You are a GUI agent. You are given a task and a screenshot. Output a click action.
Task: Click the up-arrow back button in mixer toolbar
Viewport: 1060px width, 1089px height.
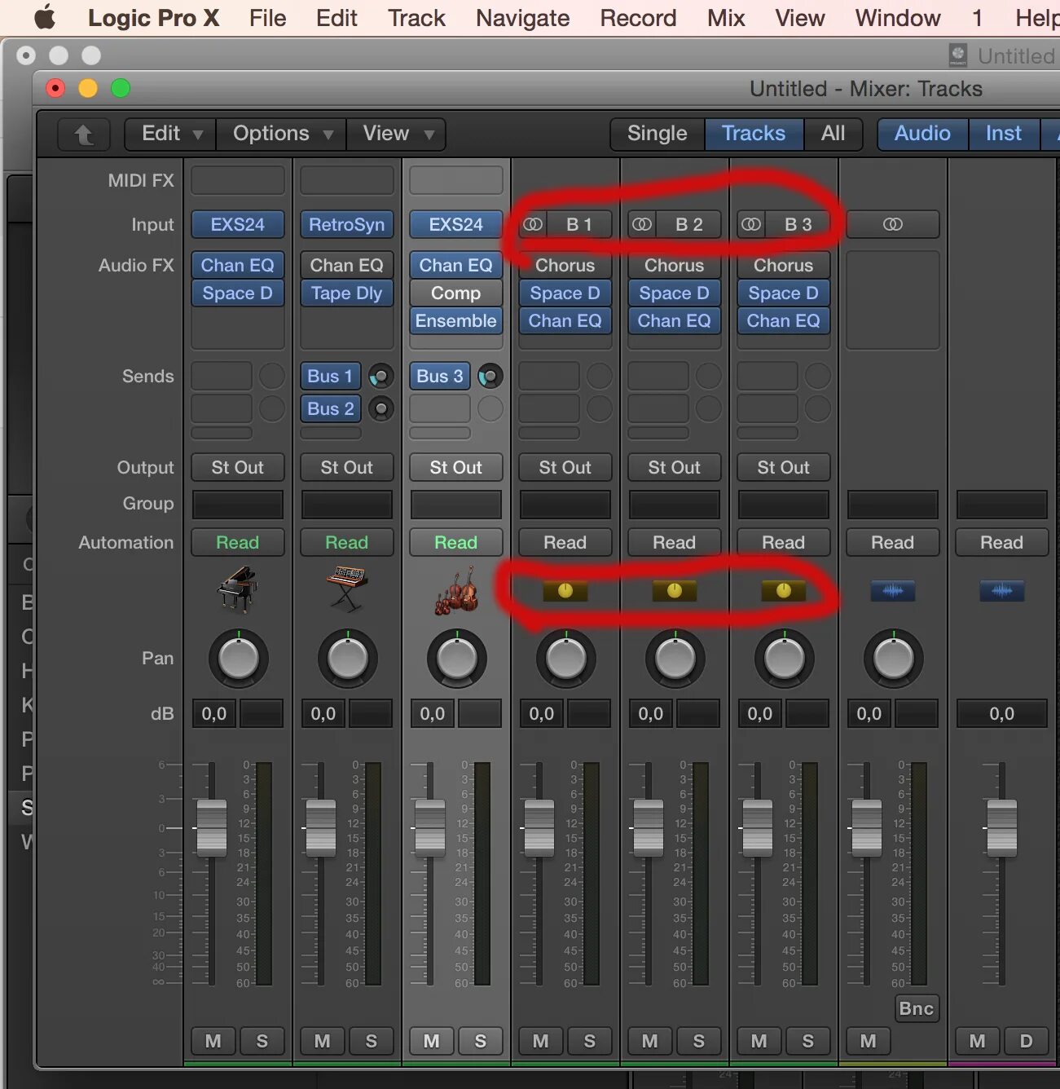point(85,134)
